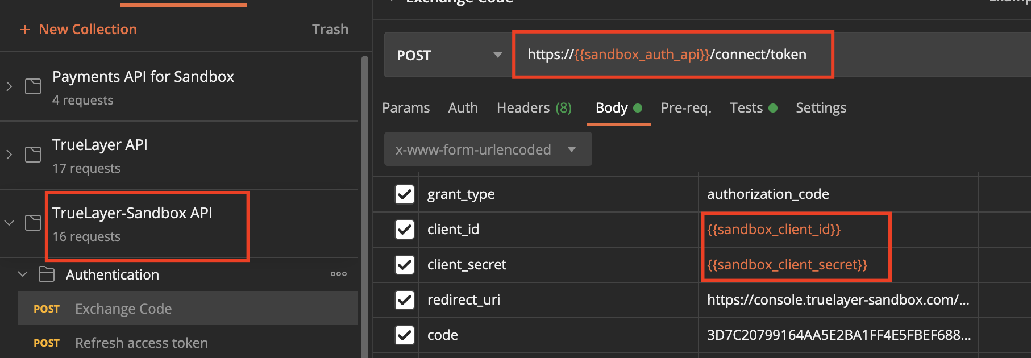
Task: Switch to the Params tab
Action: pyautogui.click(x=406, y=108)
